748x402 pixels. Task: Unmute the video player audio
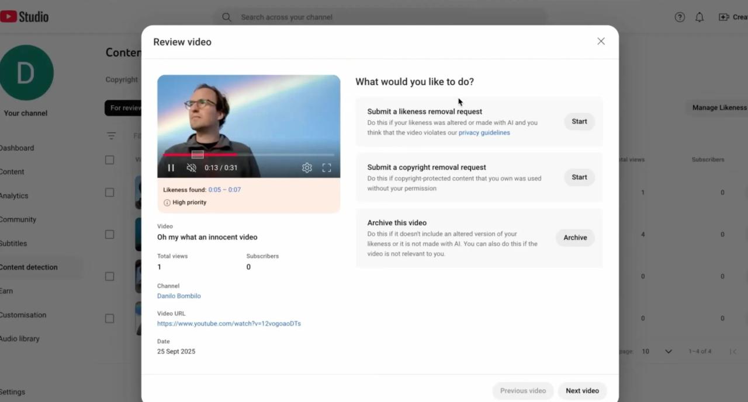pyautogui.click(x=191, y=168)
